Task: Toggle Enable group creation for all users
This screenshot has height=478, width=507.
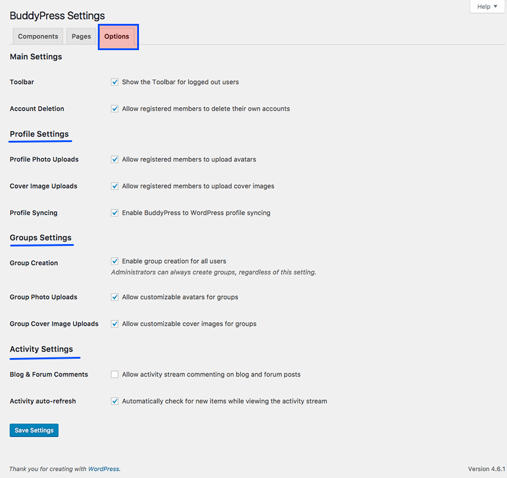Action: [x=115, y=261]
